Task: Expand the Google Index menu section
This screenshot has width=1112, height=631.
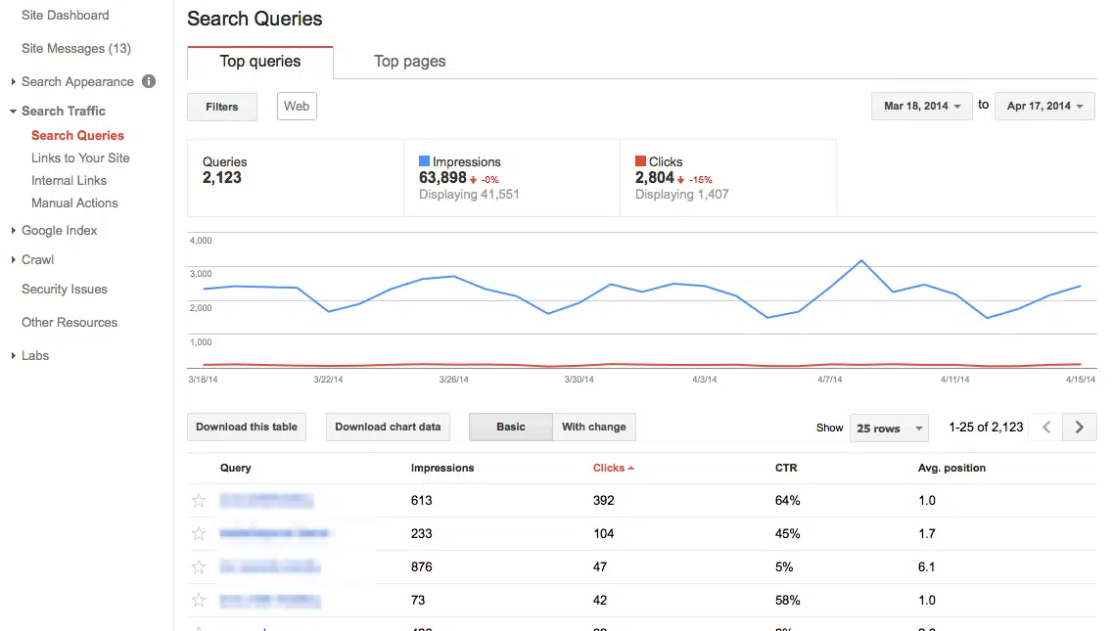Action: point(59,231)
